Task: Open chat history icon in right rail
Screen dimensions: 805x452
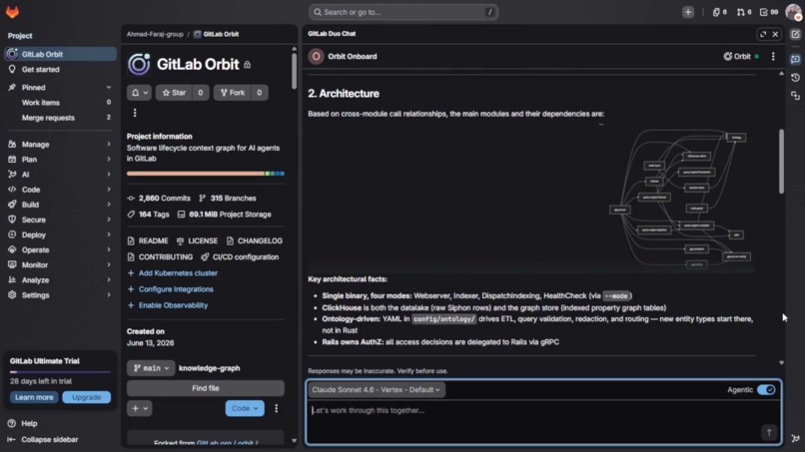Action: pyautogui.click(x=795, y=78)
